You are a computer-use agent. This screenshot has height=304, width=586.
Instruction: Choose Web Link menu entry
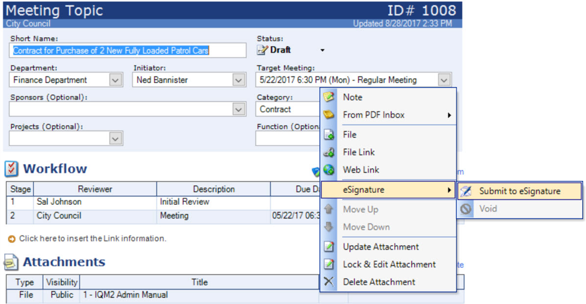(x=388, y=169)
